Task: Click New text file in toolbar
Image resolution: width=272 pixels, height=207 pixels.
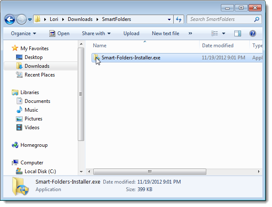Action: [x=165, y=33]
